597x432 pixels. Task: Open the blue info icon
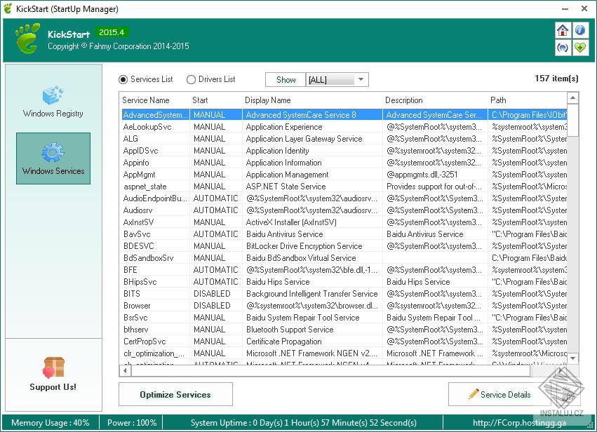pyautogui.click(x=580, y=30)
